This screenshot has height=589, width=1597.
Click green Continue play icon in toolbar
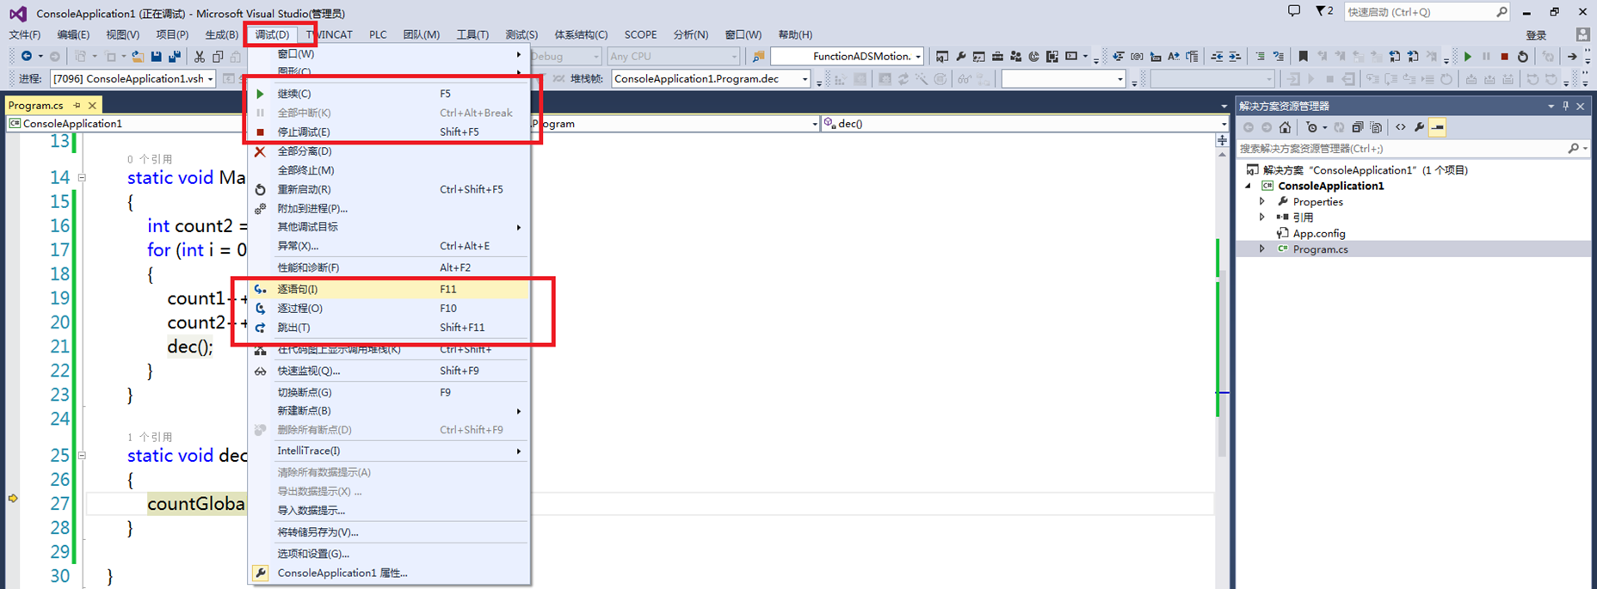pos(1468,57)
